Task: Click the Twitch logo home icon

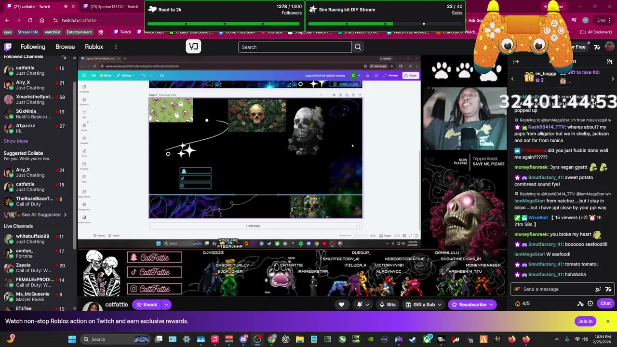Action: pos(8,47)
